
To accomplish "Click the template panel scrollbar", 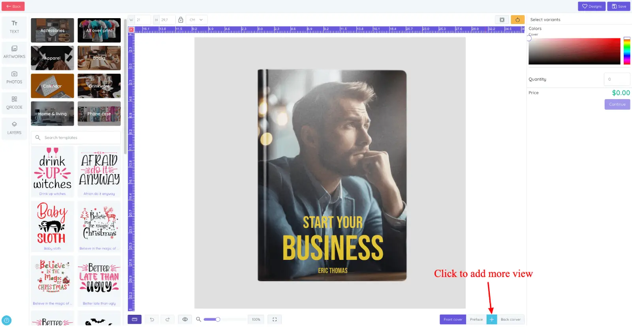I will click(125, 87).
